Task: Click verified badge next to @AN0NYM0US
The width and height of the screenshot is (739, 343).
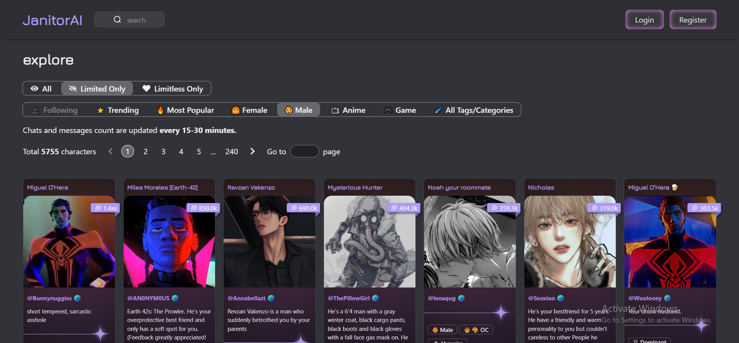Action: point(175,298)
